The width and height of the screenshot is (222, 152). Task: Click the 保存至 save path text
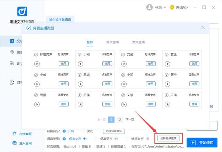[x=157, y=146]
